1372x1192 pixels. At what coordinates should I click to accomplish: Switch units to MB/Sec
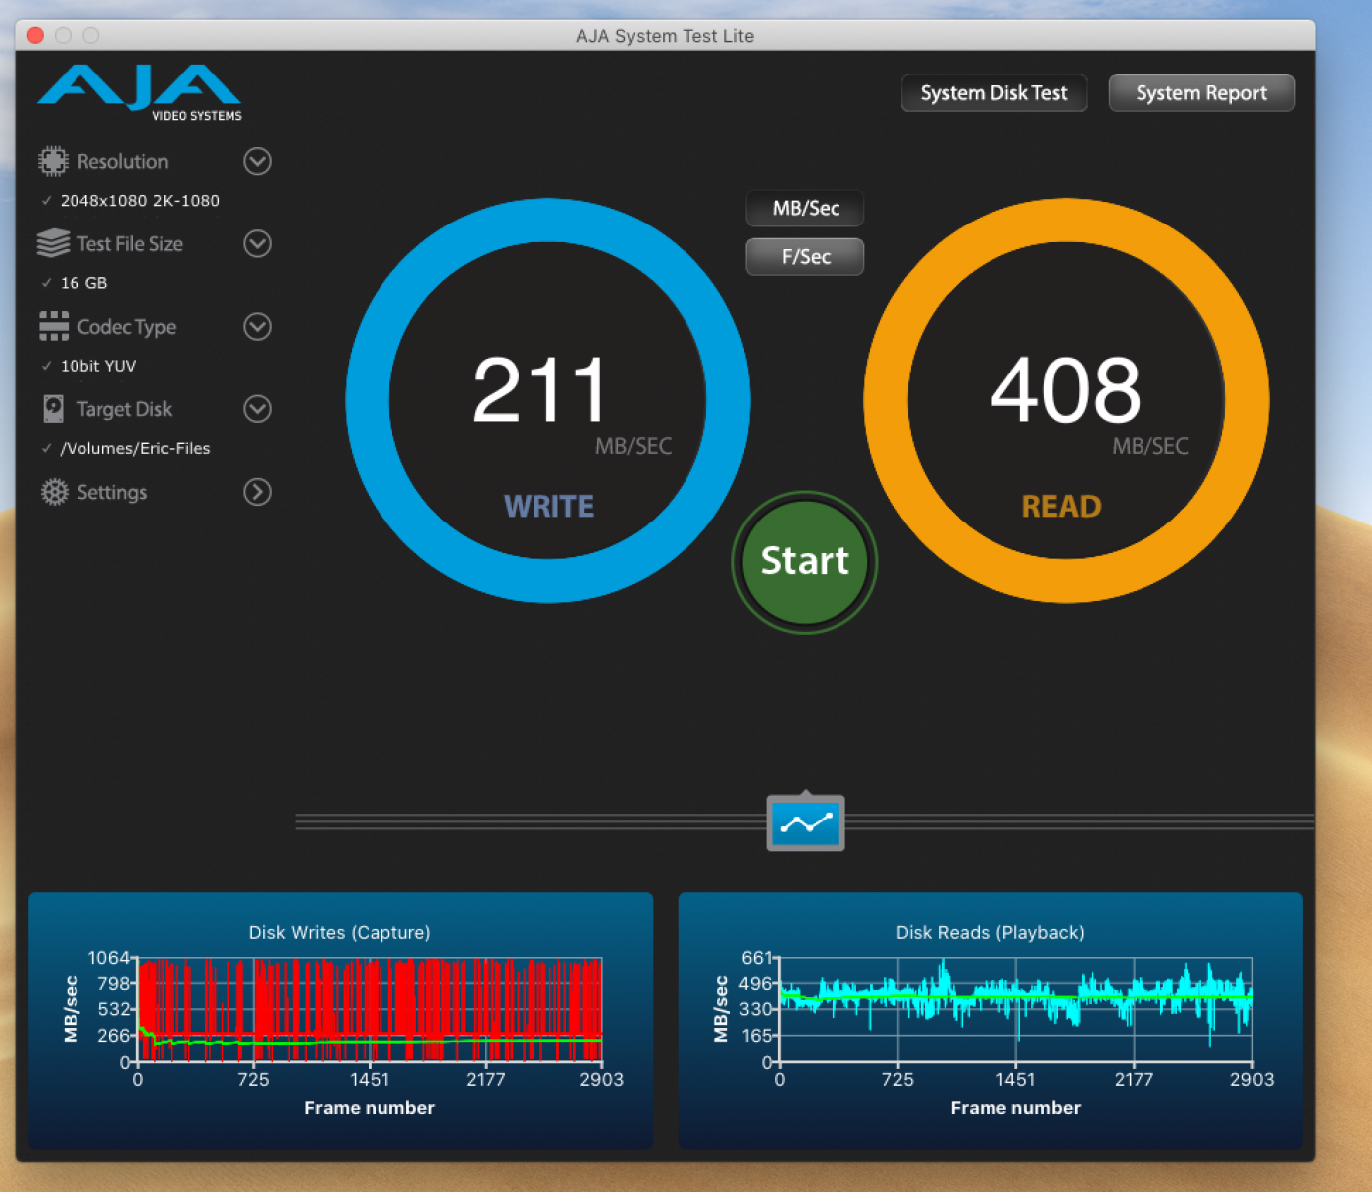(x=805, y=209)
